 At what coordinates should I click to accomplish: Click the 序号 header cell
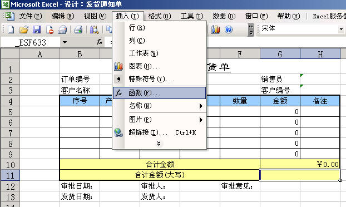[80, 101]
